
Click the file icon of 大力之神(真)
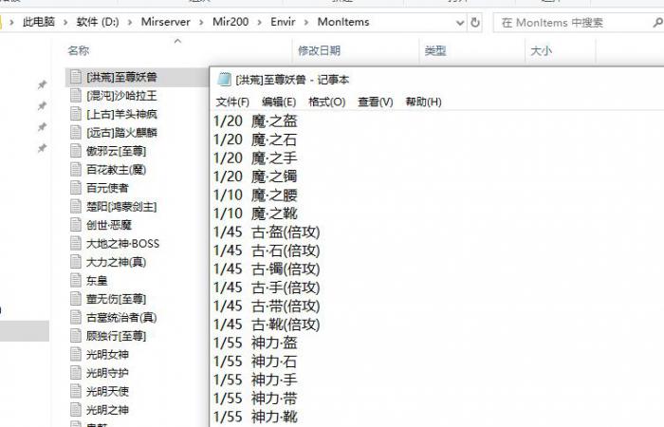point(76,262)
